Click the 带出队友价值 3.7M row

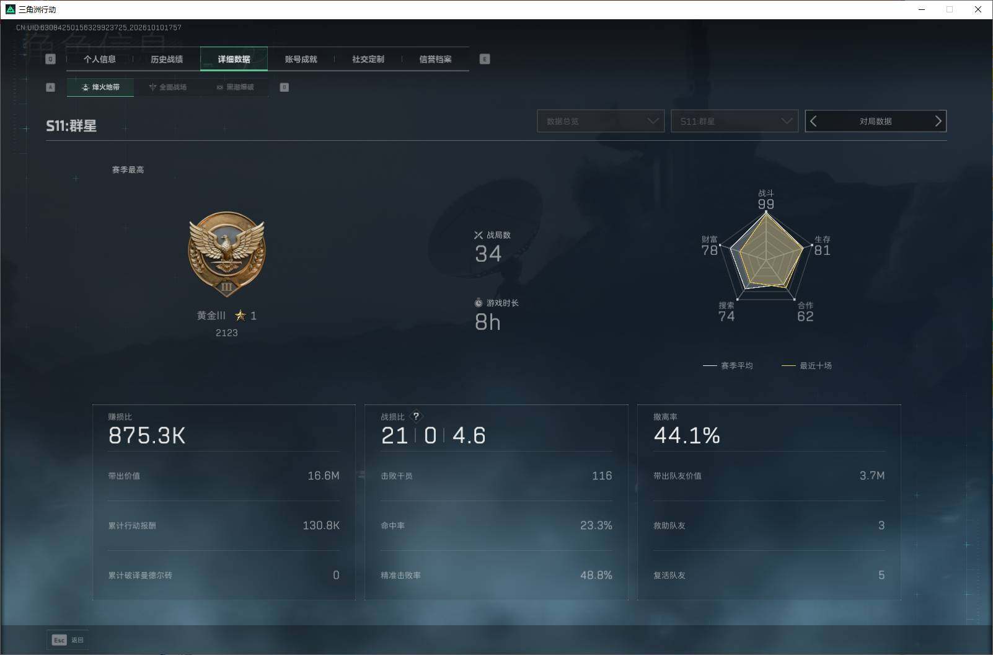click(x=769, y=476)
